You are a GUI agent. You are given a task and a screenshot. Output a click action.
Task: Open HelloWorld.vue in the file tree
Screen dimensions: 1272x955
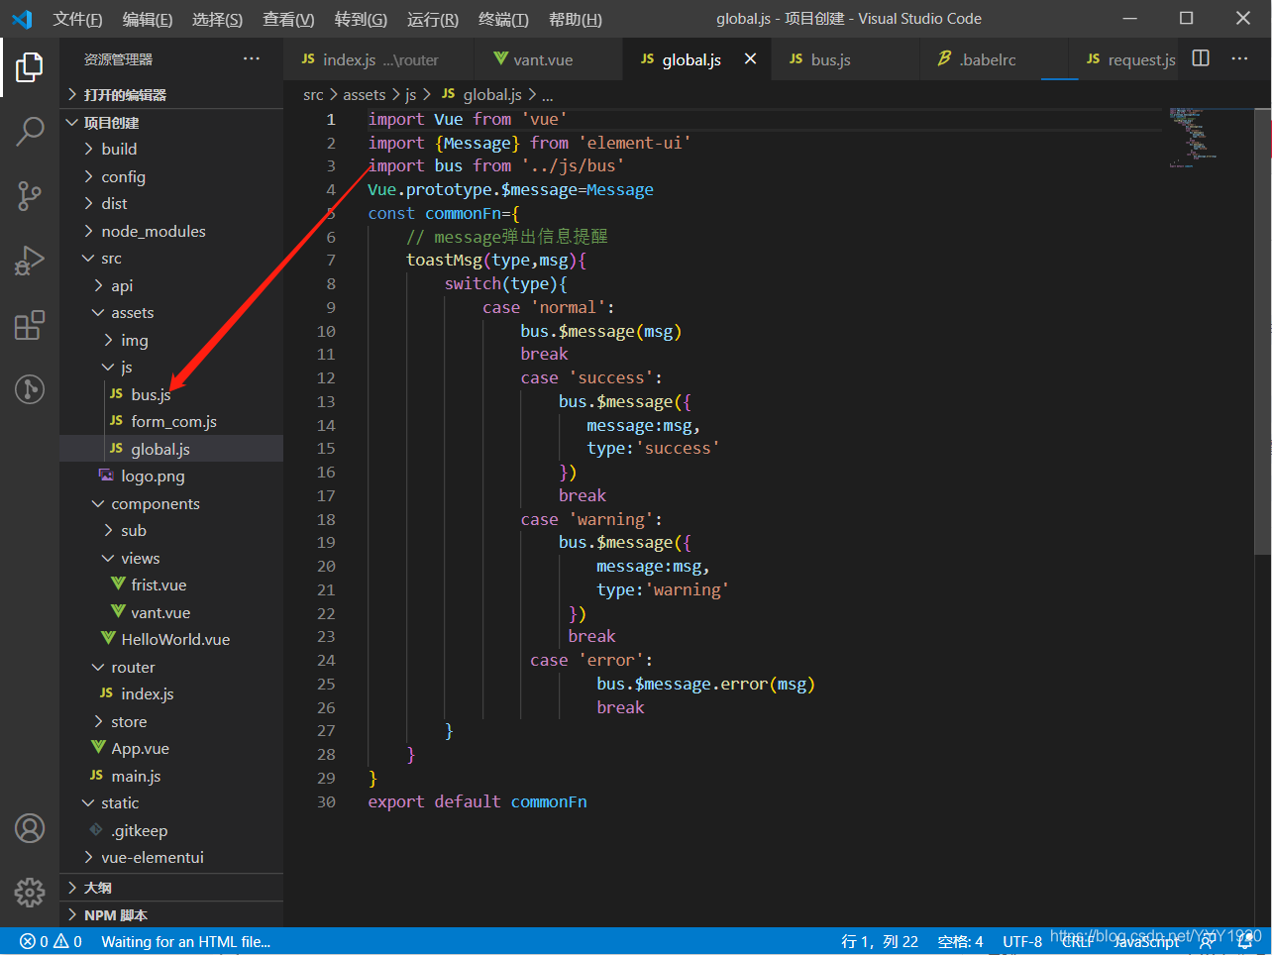coord(171,639)
